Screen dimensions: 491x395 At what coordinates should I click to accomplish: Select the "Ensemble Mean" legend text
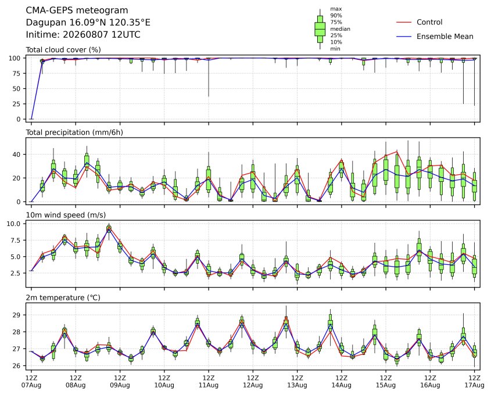pos(445,37)
